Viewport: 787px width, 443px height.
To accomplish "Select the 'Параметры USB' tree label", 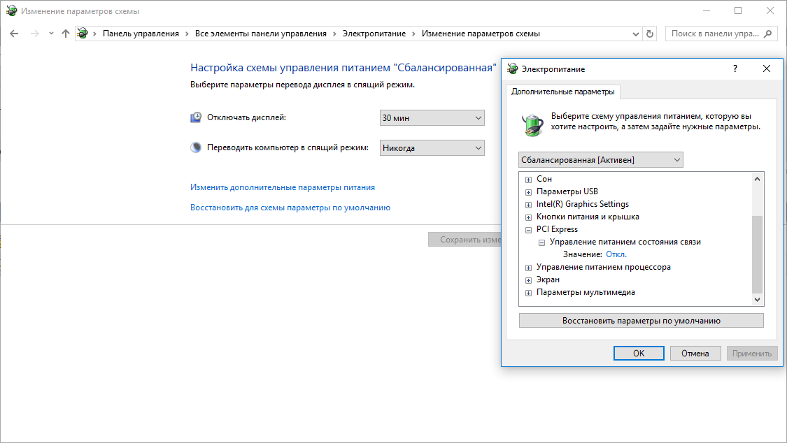I will [x=567, y=191].
